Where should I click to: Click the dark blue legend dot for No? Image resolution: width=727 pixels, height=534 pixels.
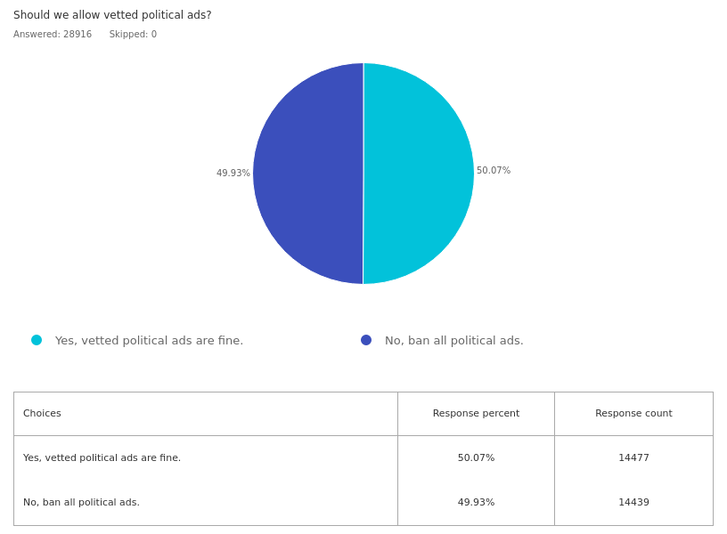(x=366, y=340)
